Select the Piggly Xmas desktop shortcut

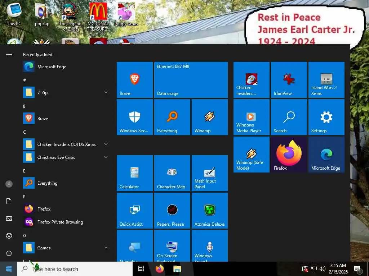coord(126,14)
